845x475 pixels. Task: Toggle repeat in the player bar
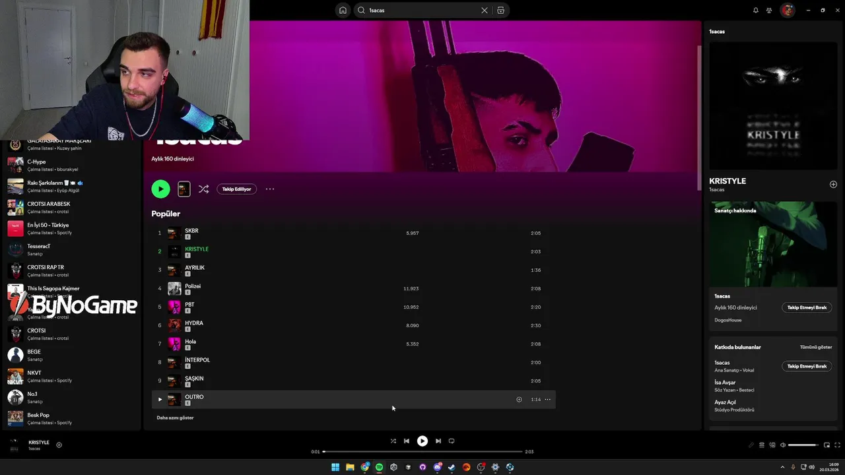[452, 441]
